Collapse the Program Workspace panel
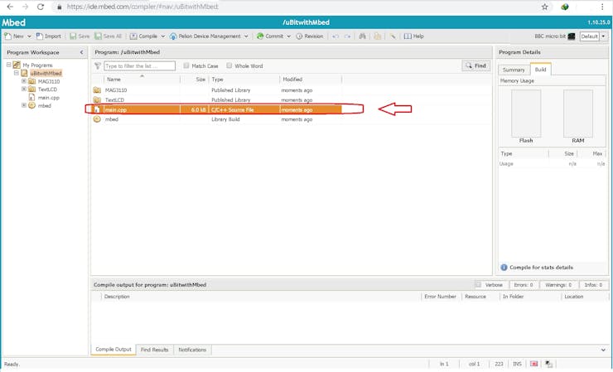Image resolution: width=613 pixels, height=372 pixels. tap(82, 52)
